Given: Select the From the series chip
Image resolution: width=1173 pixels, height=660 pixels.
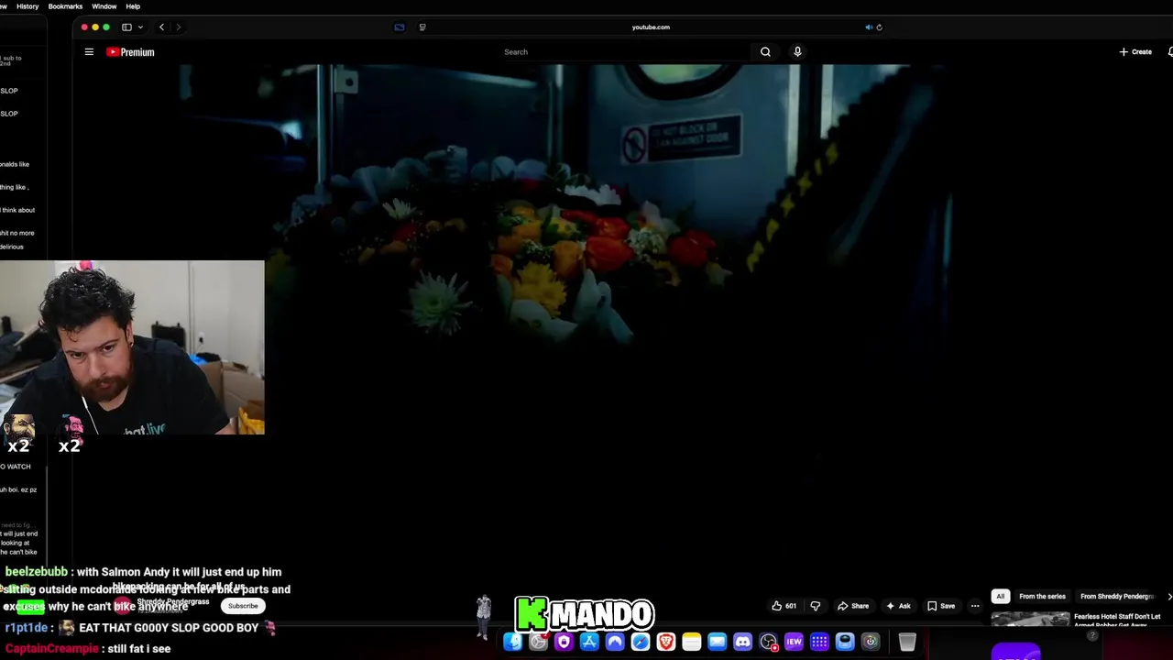Looking at the screenshot, I should point(1042,597).
